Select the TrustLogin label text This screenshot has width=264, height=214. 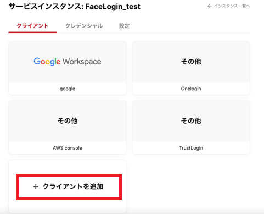pyautogui.click(x=191, y=148)
